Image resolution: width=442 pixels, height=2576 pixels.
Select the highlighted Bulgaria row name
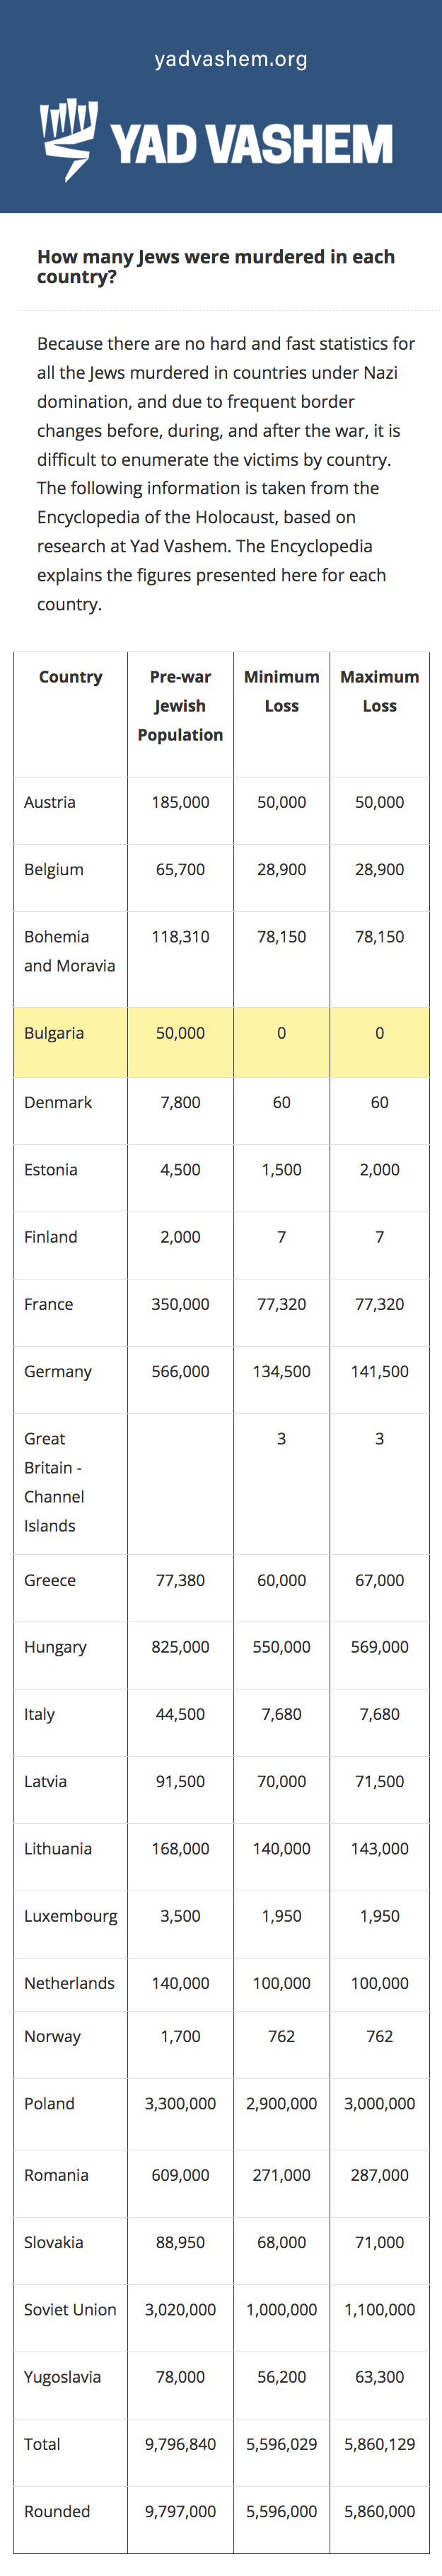(54, 1033)
